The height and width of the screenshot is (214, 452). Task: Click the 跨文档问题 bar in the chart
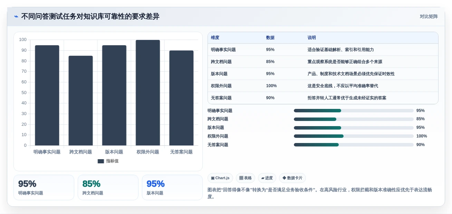[x=80, y=101]
